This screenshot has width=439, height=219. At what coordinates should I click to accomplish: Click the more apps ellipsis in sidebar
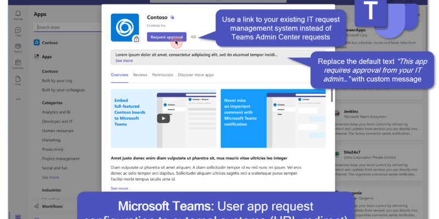pyautogui.click(x=18, y=99)
